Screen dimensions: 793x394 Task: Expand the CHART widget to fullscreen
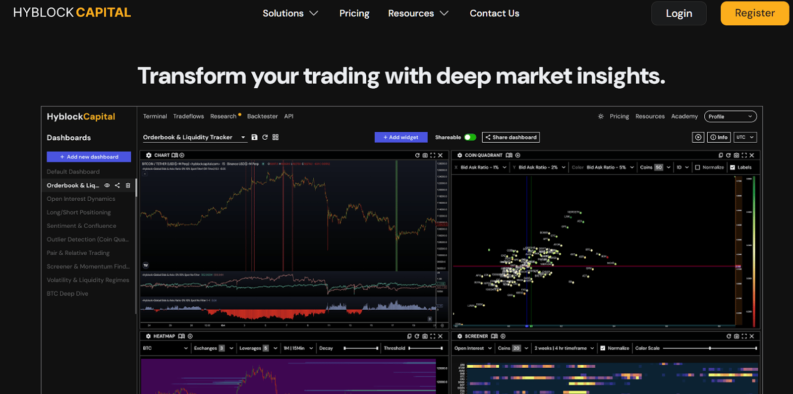coord(433,155)
